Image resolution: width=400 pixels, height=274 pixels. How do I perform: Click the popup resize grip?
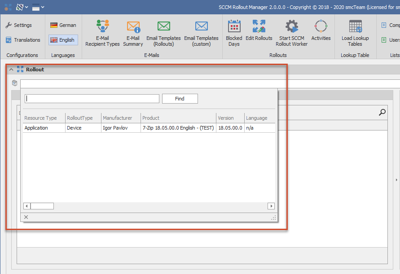tap(273, 217)
